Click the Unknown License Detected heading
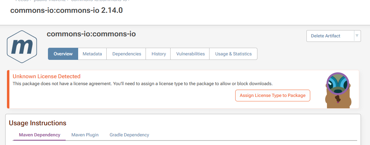The height and width of the screenshot is (145, 370). pyautogui.click(x=47, y=76)
